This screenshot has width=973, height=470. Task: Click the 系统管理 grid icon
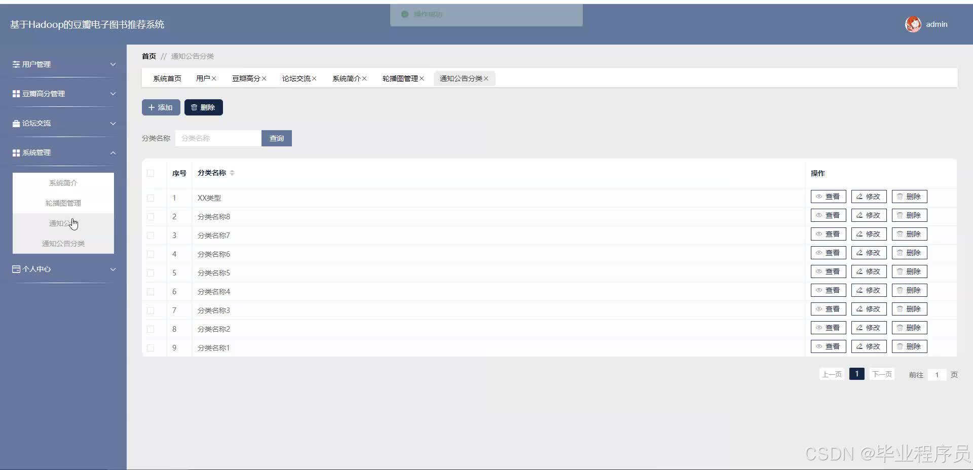tap(16, 152)
